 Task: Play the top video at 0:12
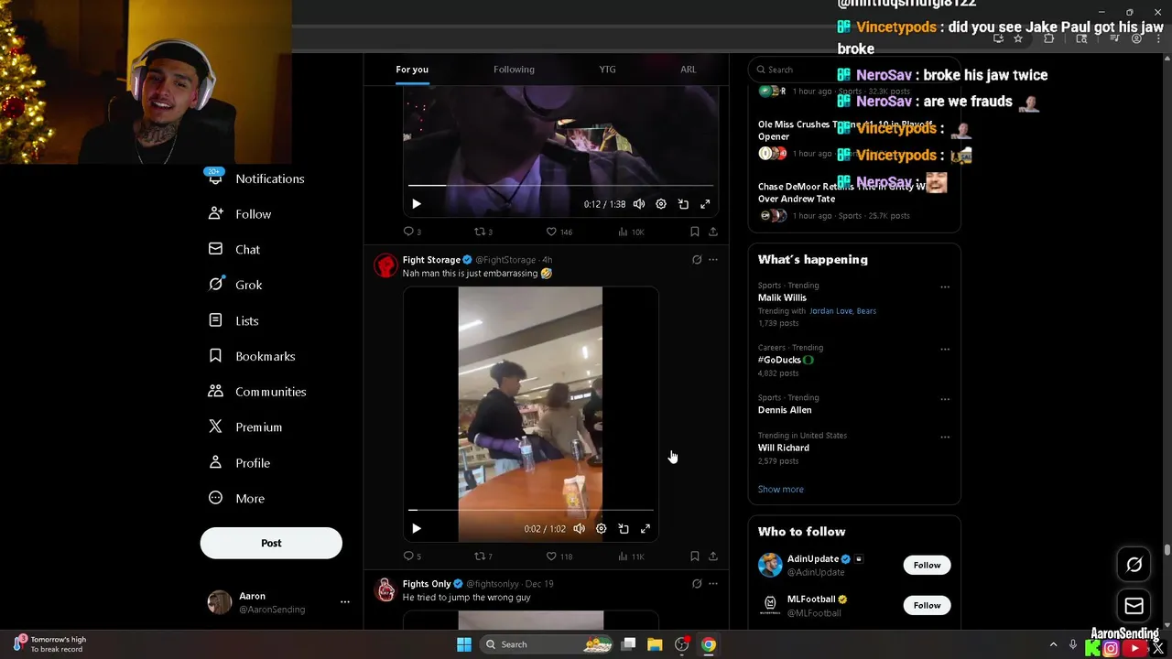click(417, 204)
